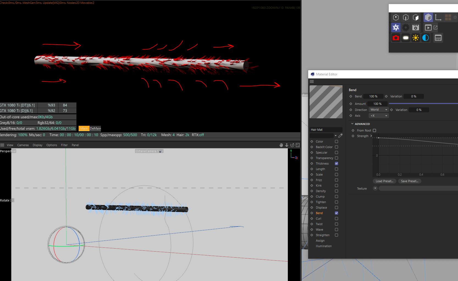Click the brown four-square grid icon

pos(448,17)
